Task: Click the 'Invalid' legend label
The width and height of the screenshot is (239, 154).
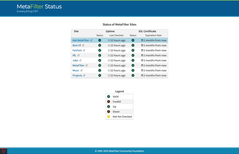Action: pos(117,102)
